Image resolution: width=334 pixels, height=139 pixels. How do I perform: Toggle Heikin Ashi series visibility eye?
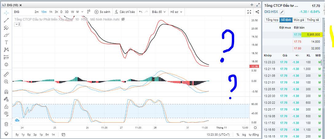click(x=123, y=19)
